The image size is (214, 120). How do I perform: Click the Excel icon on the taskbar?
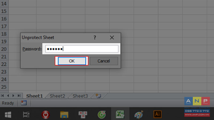pyautogui.click(x=120, y=114)
